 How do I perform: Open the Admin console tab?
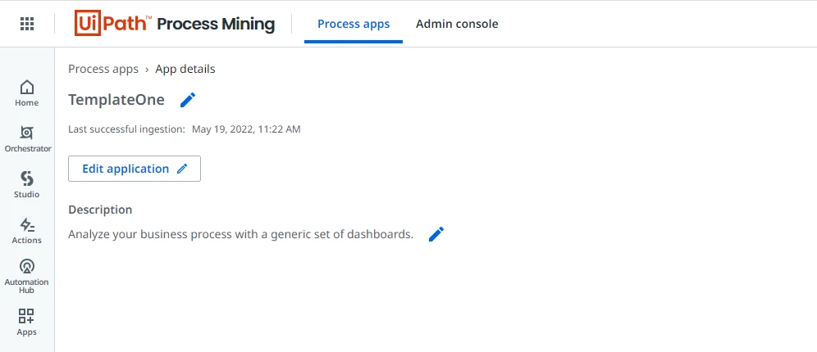coord(457,24)
